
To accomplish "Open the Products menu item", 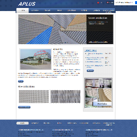I will (x=47, y=10).
